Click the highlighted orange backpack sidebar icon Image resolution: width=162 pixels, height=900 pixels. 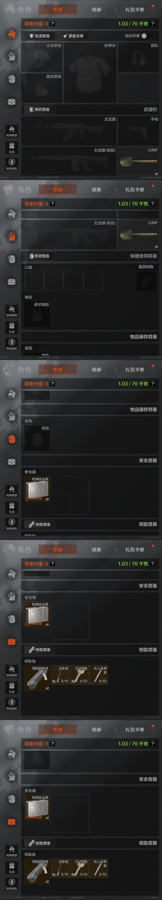point(12,439)
